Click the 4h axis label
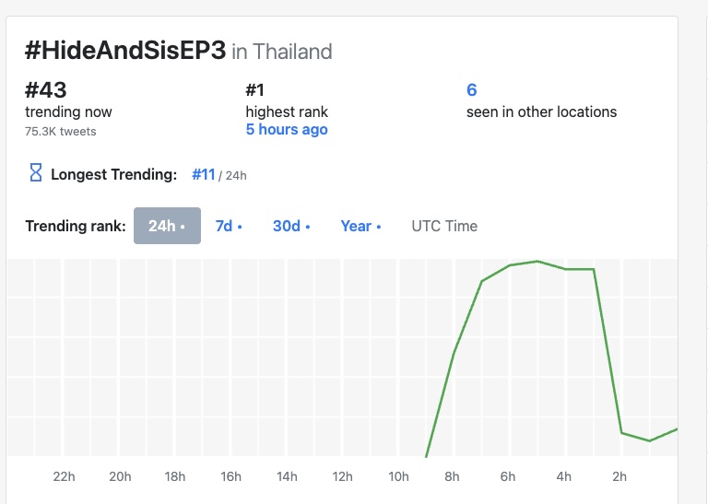 564,476
